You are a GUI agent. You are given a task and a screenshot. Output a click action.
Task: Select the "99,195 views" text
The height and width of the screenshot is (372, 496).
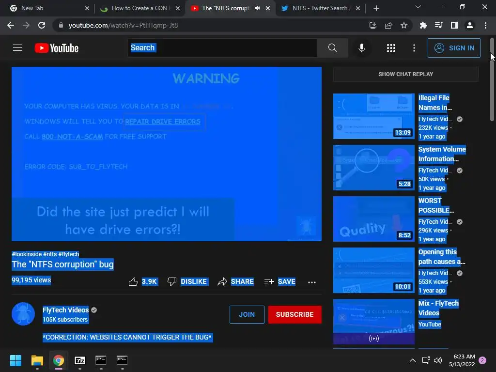[31, 280]
